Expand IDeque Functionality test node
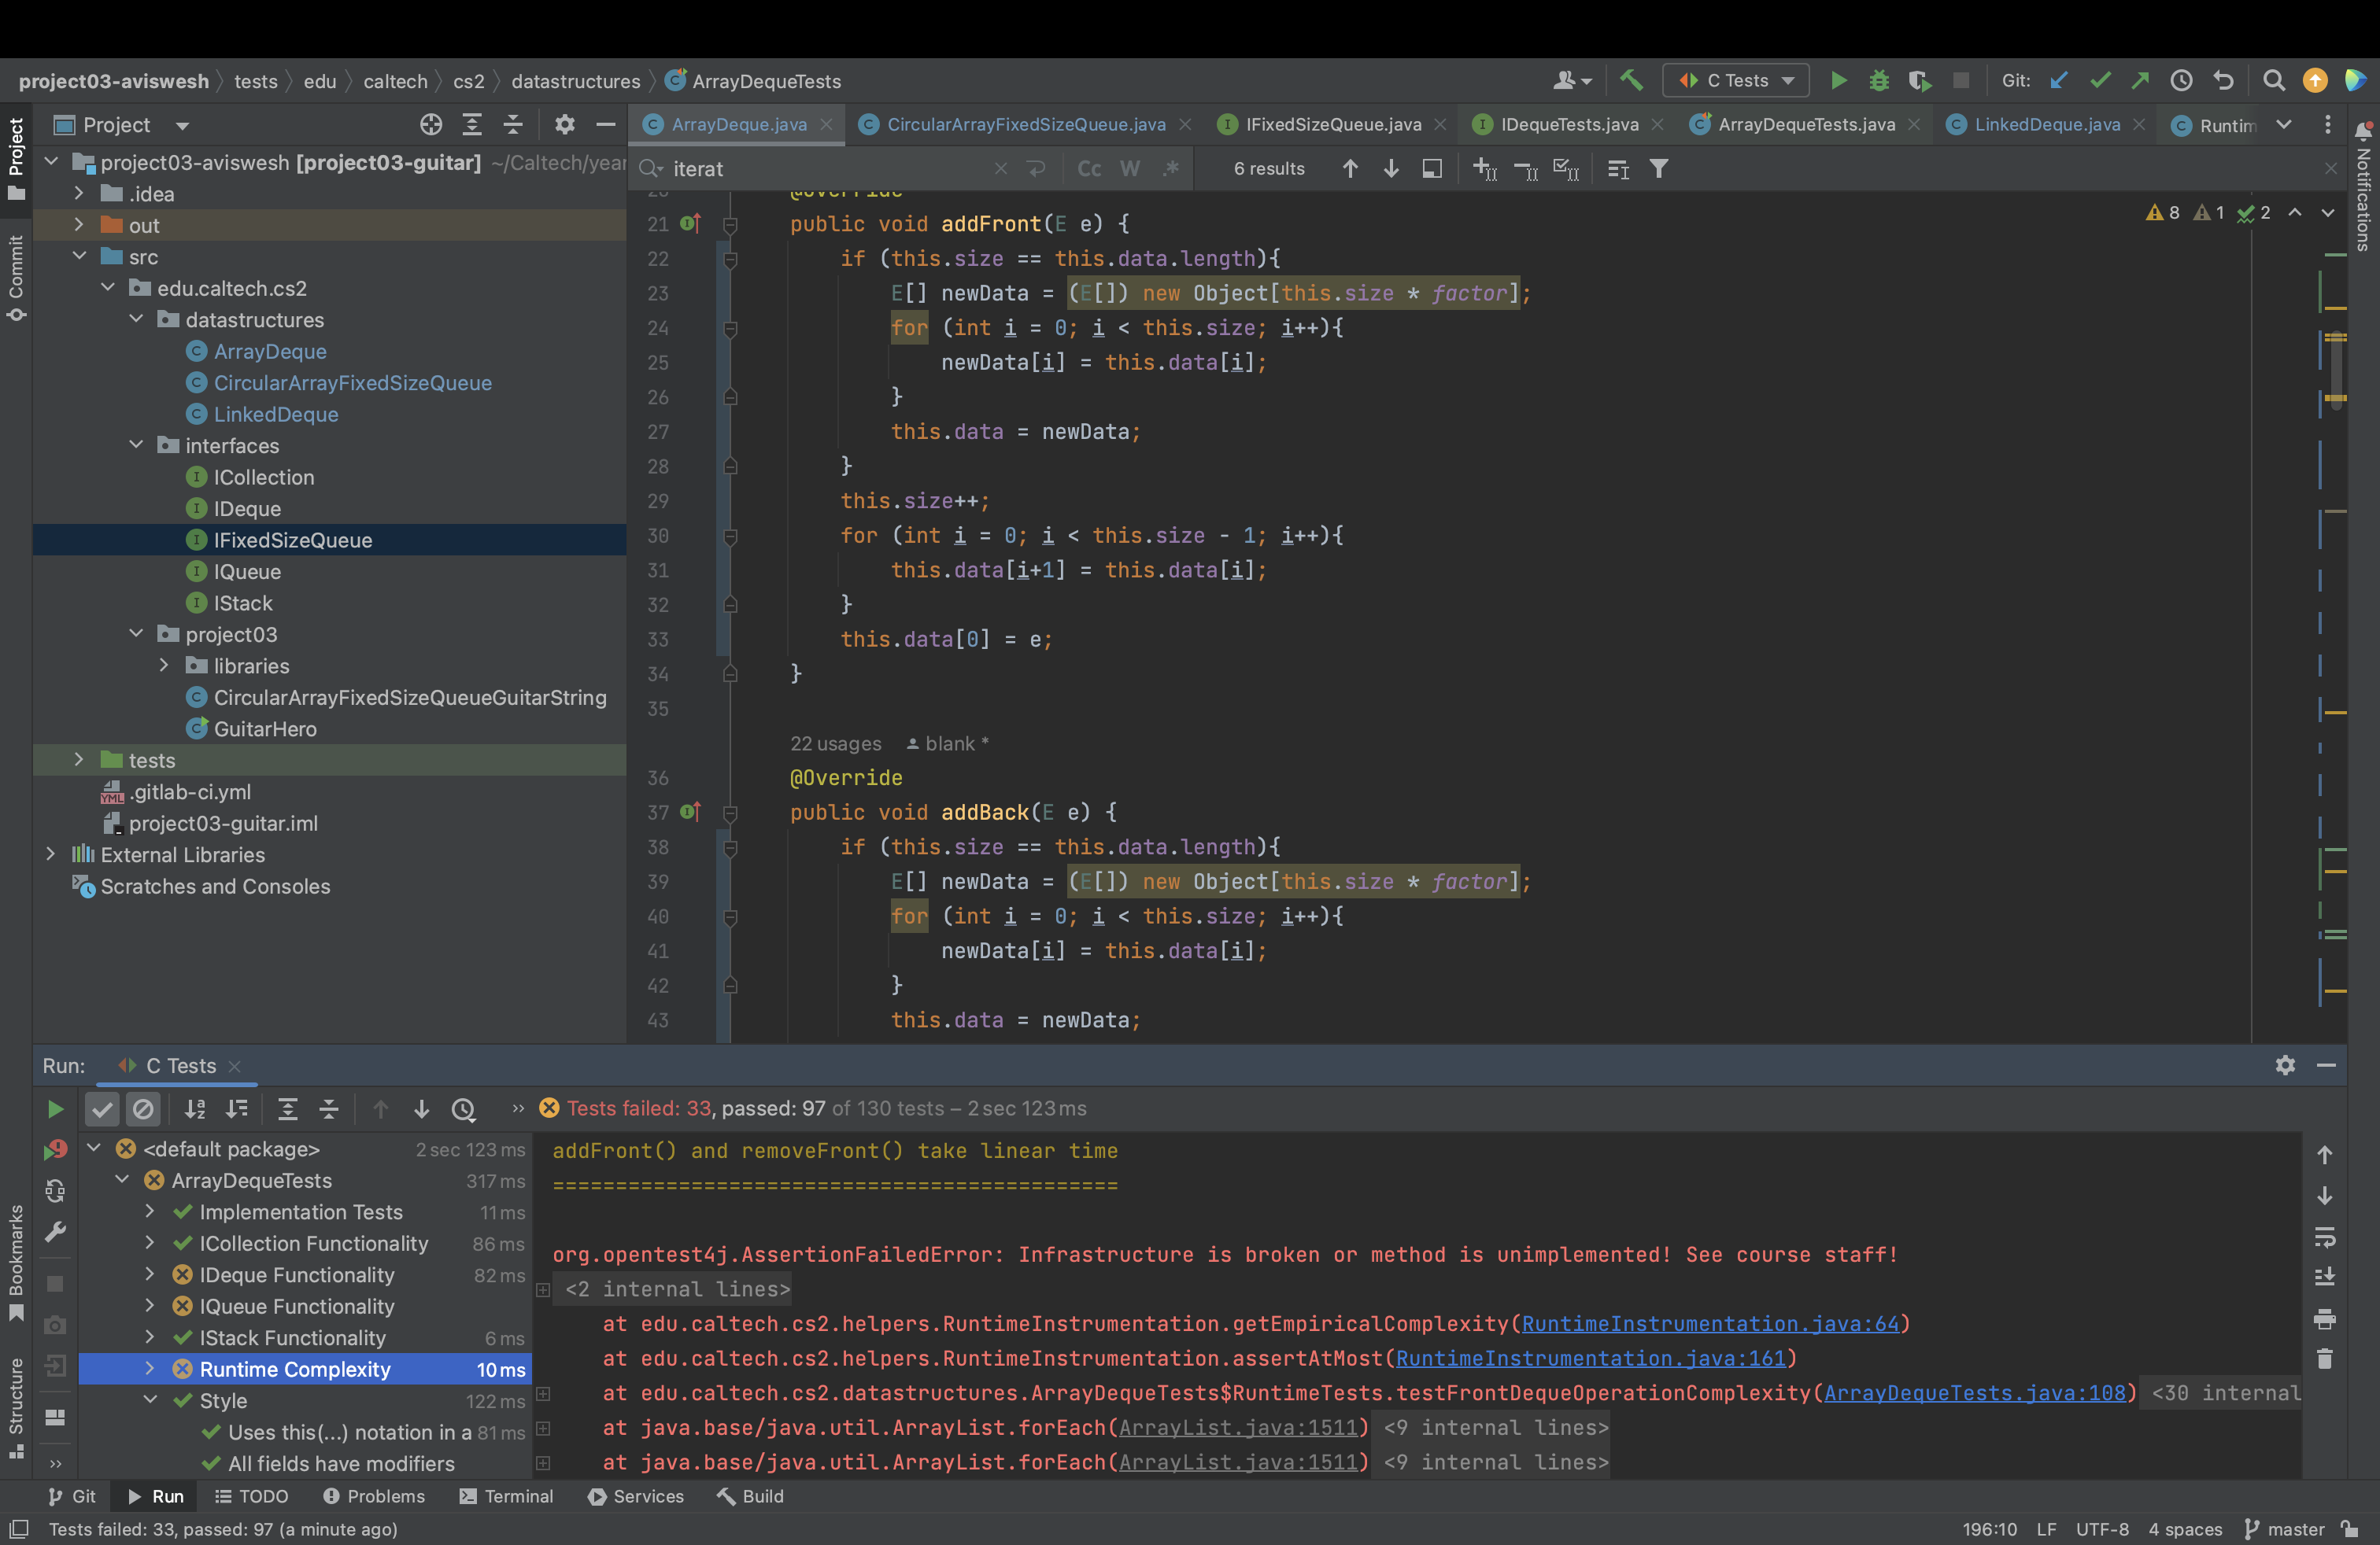This screenshot has height=1545, width=2380. [150, 1274]
